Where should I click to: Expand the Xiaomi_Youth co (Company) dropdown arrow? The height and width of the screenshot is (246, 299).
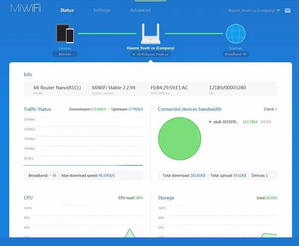point(278,10)
